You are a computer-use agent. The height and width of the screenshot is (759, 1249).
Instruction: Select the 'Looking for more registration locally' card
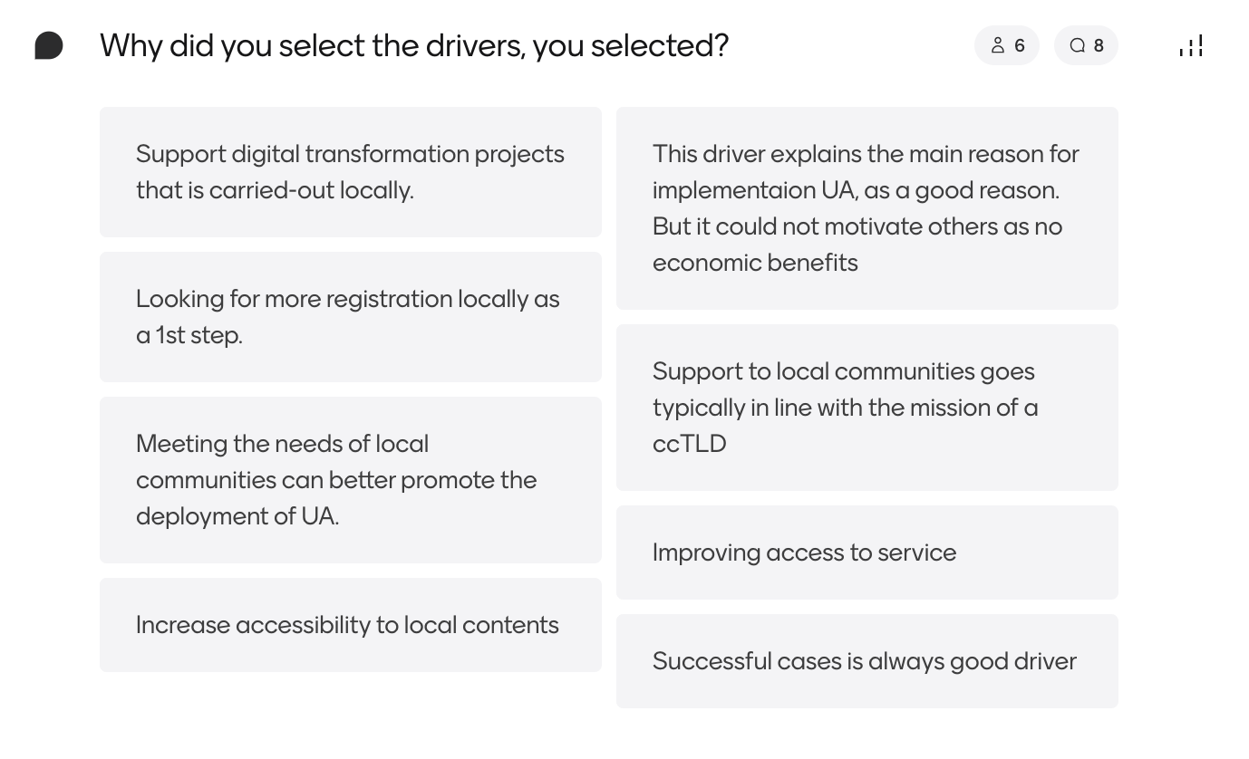351,317
